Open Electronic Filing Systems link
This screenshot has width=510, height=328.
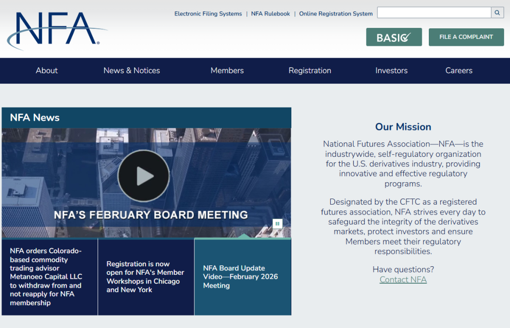point(208,13)
